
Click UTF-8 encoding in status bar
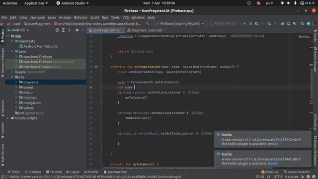tap(278, 177)
